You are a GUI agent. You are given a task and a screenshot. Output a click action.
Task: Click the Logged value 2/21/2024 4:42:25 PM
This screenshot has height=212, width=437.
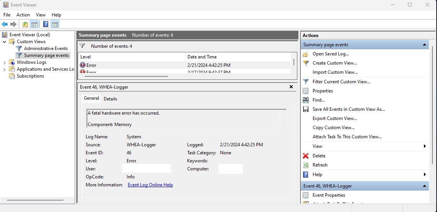pyautogui.click(x=241, y=145)
